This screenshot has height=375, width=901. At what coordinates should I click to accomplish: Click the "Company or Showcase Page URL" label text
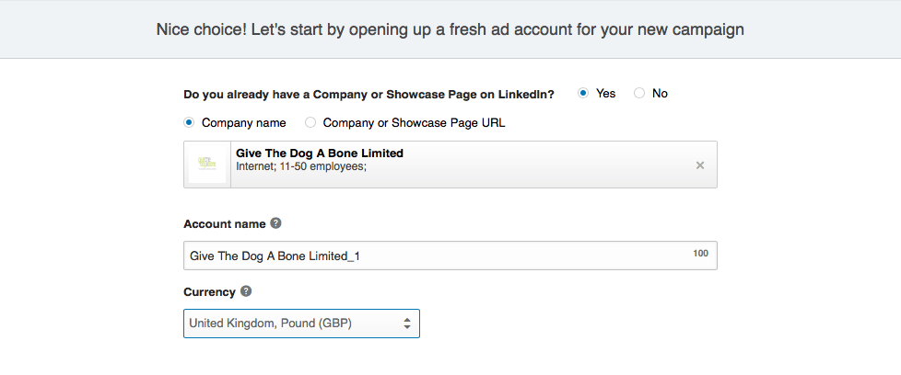coord(415,123)
